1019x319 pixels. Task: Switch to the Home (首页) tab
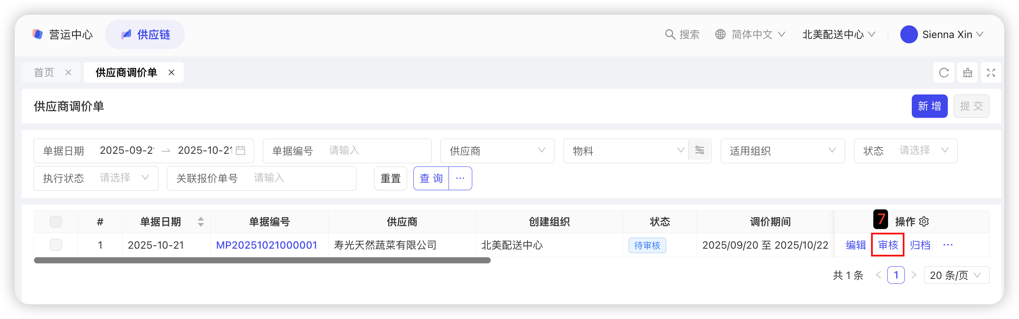click(x=44, y=73)
